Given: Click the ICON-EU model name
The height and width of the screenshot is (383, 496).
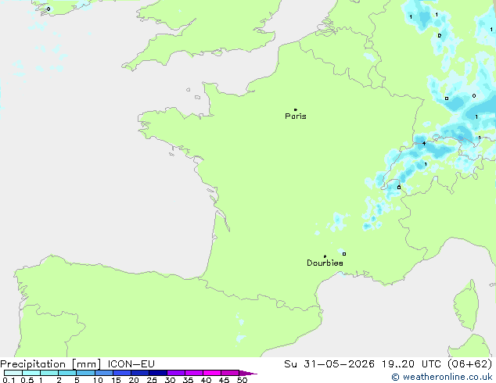Looking at the screenshot, I should (131, 364).
